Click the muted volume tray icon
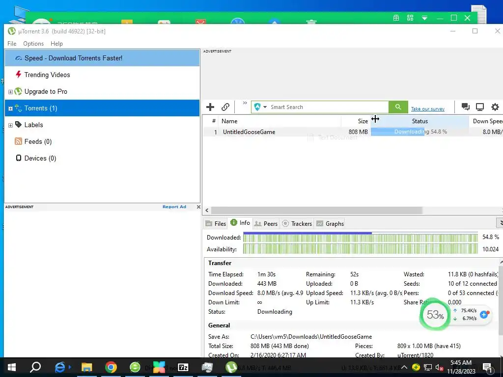 point(439,367)
